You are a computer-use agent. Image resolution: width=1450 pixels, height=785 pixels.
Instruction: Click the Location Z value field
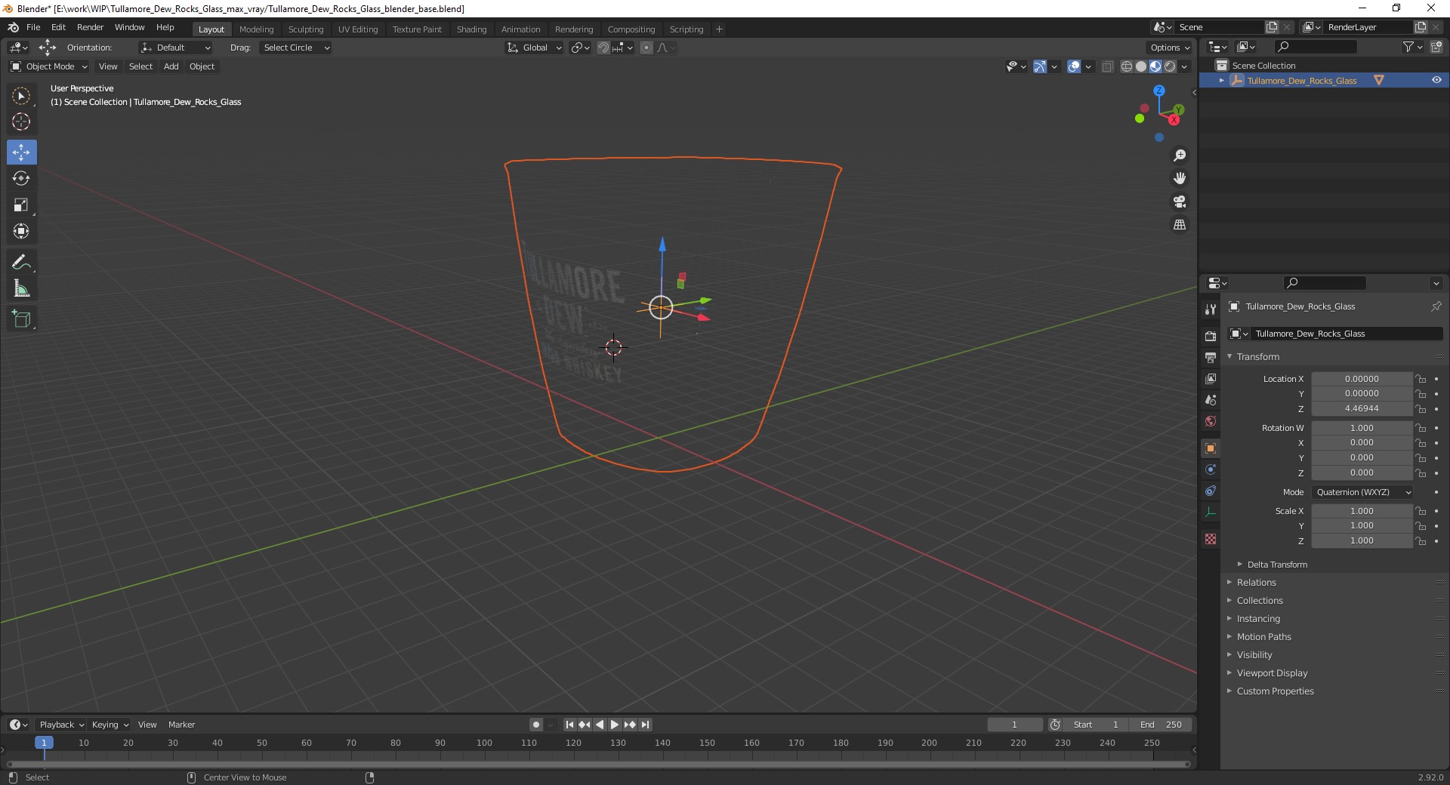(1362, 408)
